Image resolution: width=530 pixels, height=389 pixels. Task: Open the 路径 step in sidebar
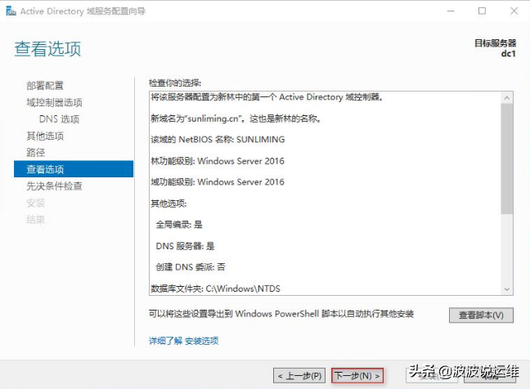(x=36, y=153)
